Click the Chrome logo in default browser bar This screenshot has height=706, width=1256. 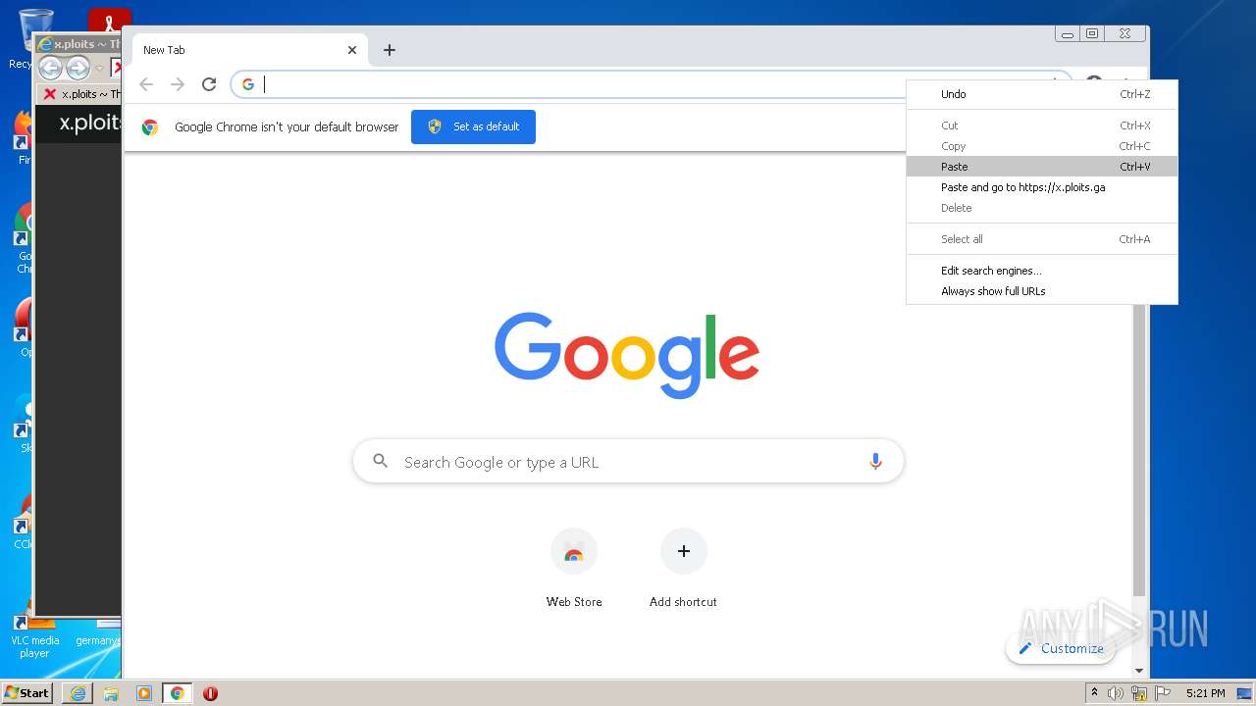150,126
